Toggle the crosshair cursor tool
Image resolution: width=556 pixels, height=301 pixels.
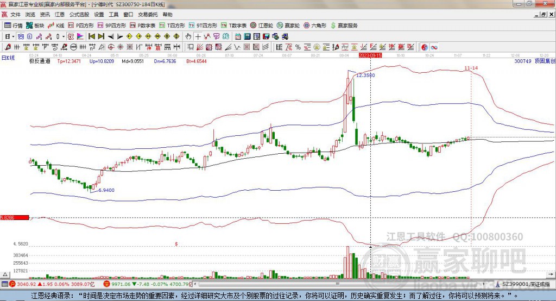198,36
